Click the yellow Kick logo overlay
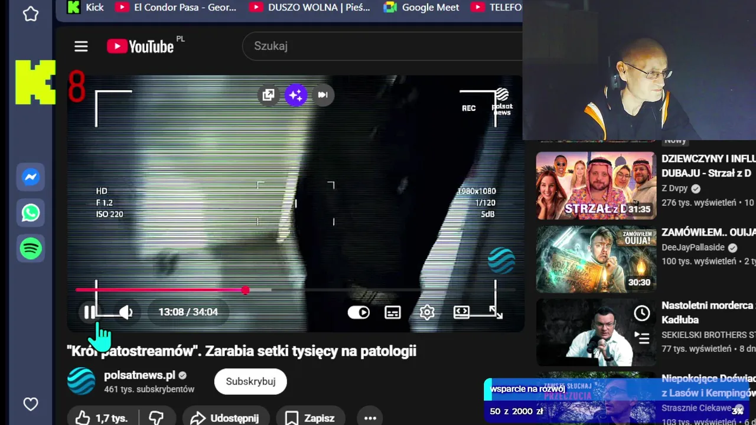This screenshot has width=756, height=425. [x=35, y=82]
